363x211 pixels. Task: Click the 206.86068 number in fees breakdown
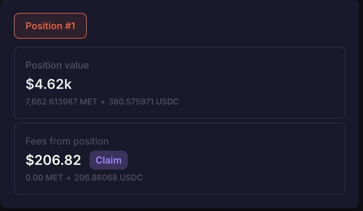tap(96, 178)
